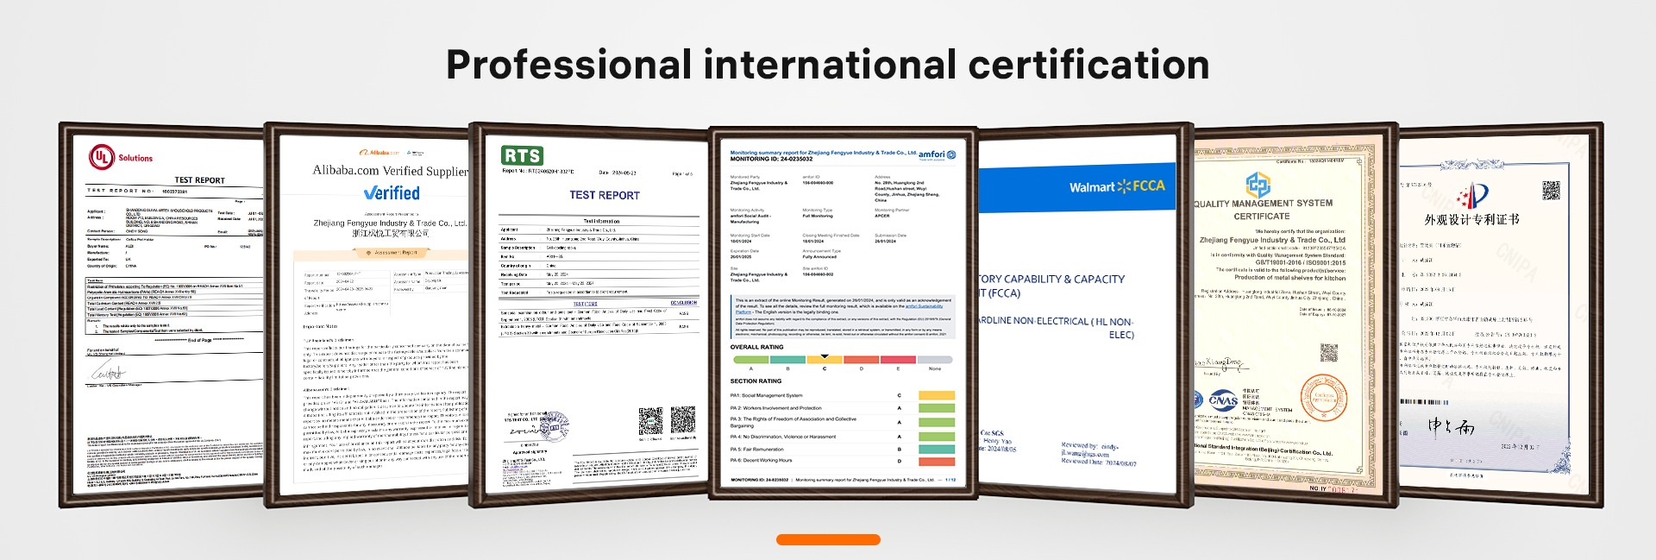Screen dimensions: 1656x560
Task: Click the Walmart FCCA blue banner
Action: click(x=1077, y=187)
